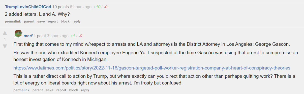Viewport: 304px width, 94px height.
Task: Downvote merf's comment with the down arrow
Action: 5,46
